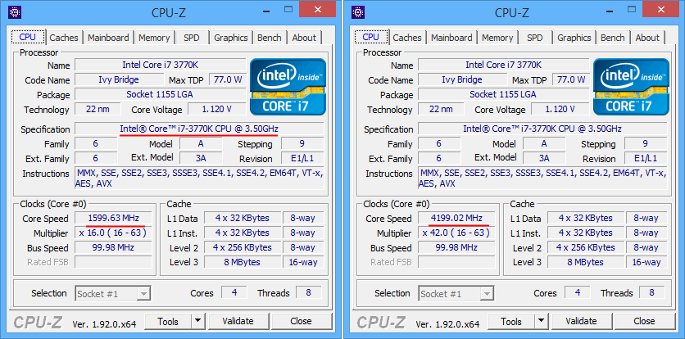Click Instructions list in left window
This screenshot has width=685, height=339.
[x=199, y=179]
